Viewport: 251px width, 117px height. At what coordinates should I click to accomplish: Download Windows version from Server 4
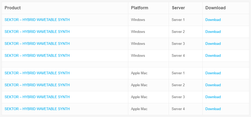click(x=213, y=56)
